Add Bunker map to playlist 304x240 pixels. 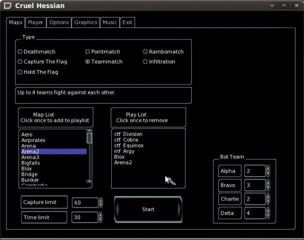54,180
